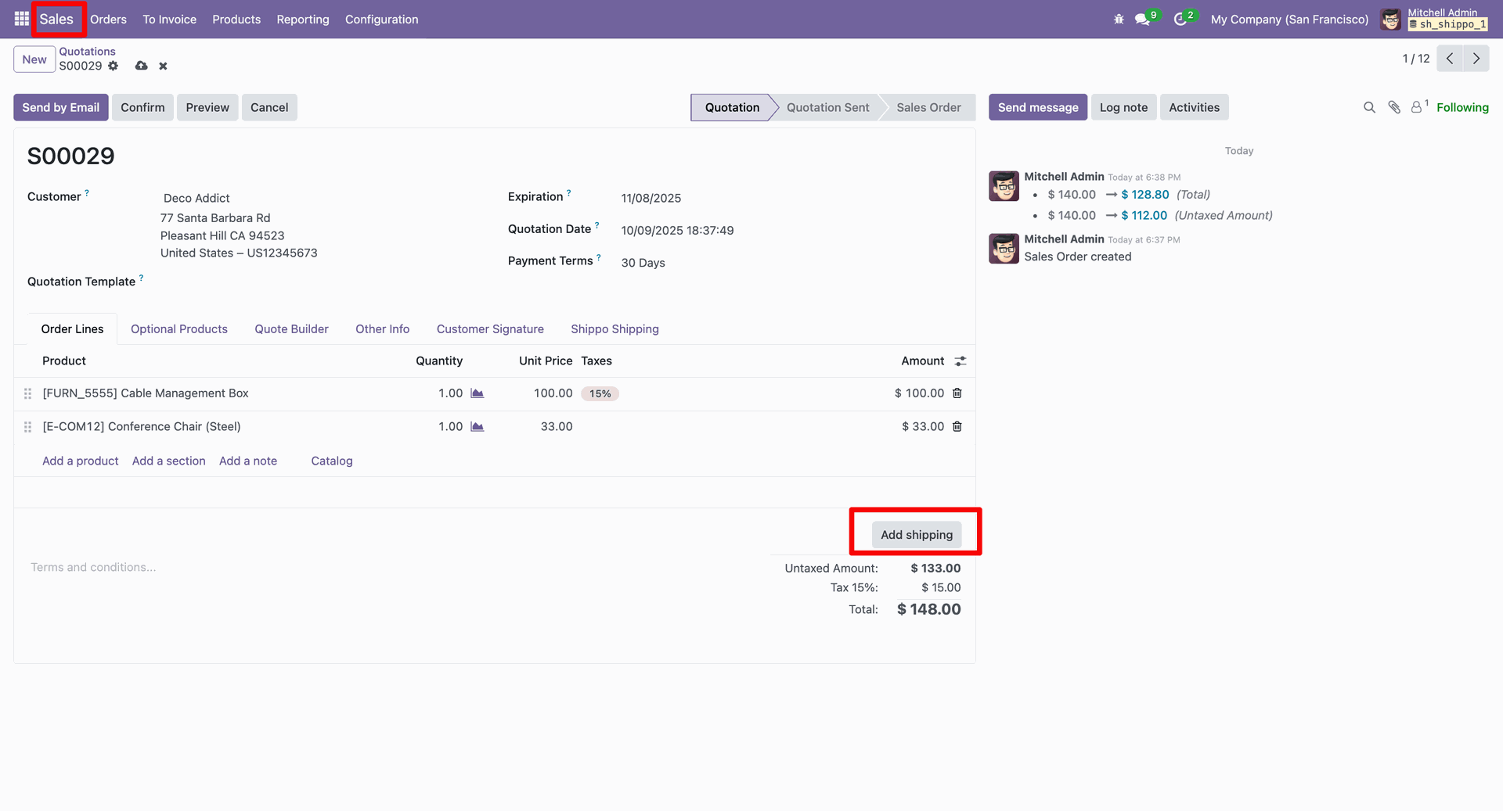Switch to the Optional Products tab

(x=178, y=328)
